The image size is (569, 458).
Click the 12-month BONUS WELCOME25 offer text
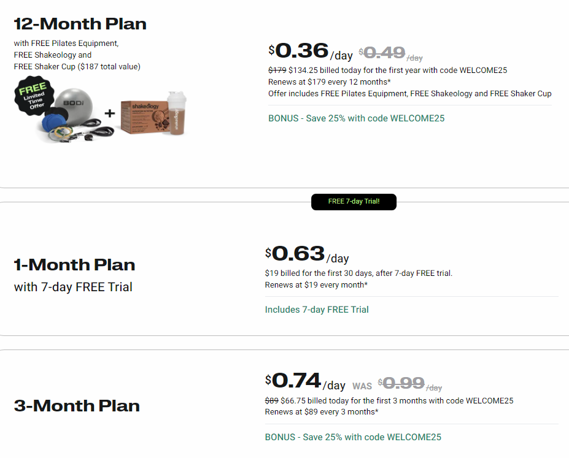(356, 118)
